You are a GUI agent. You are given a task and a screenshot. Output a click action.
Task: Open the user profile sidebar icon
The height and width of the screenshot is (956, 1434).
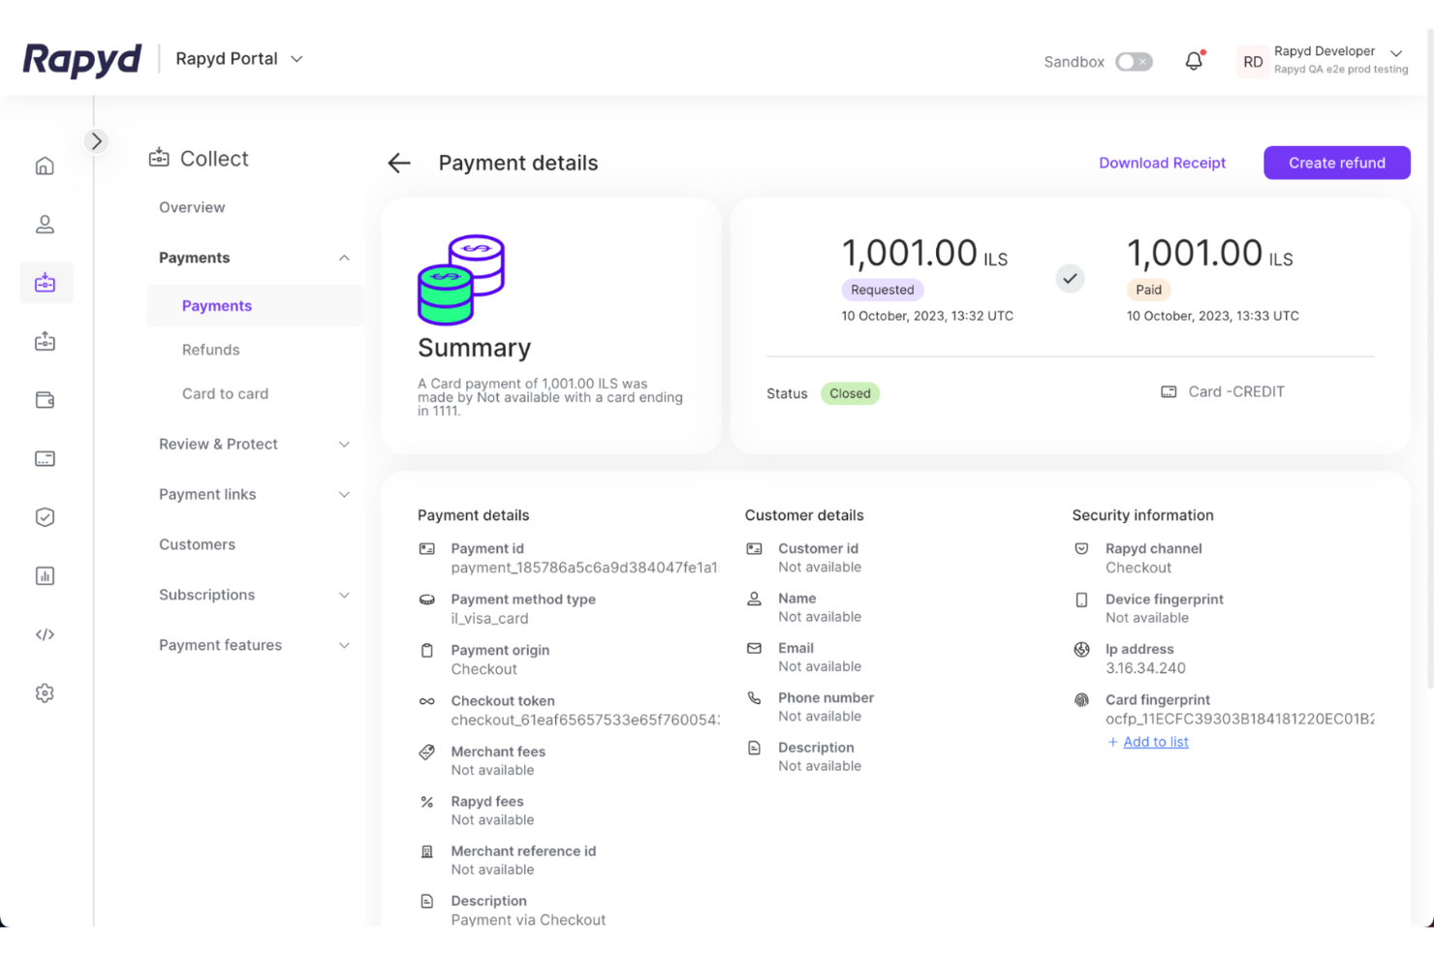(45, 225)
